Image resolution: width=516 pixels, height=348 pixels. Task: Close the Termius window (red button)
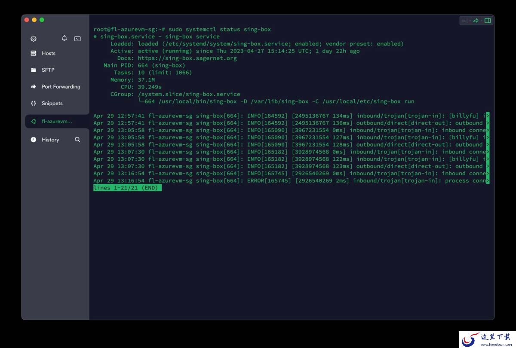point(27,20)
